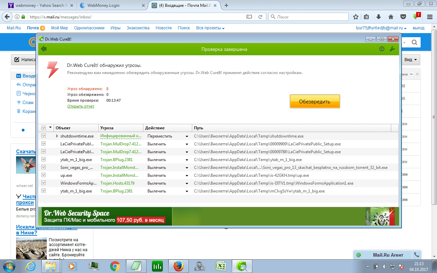The width and height of the screenshot is (437, 273).
Task: Toggle Firefox reader view icon
Action: coord(249,17)
